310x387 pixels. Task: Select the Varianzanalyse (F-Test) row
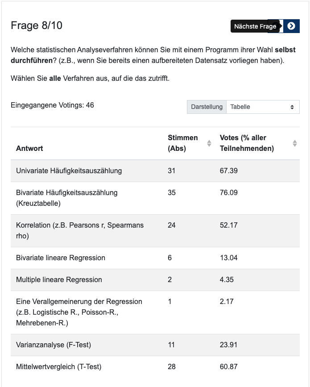[x=54, y=345]
